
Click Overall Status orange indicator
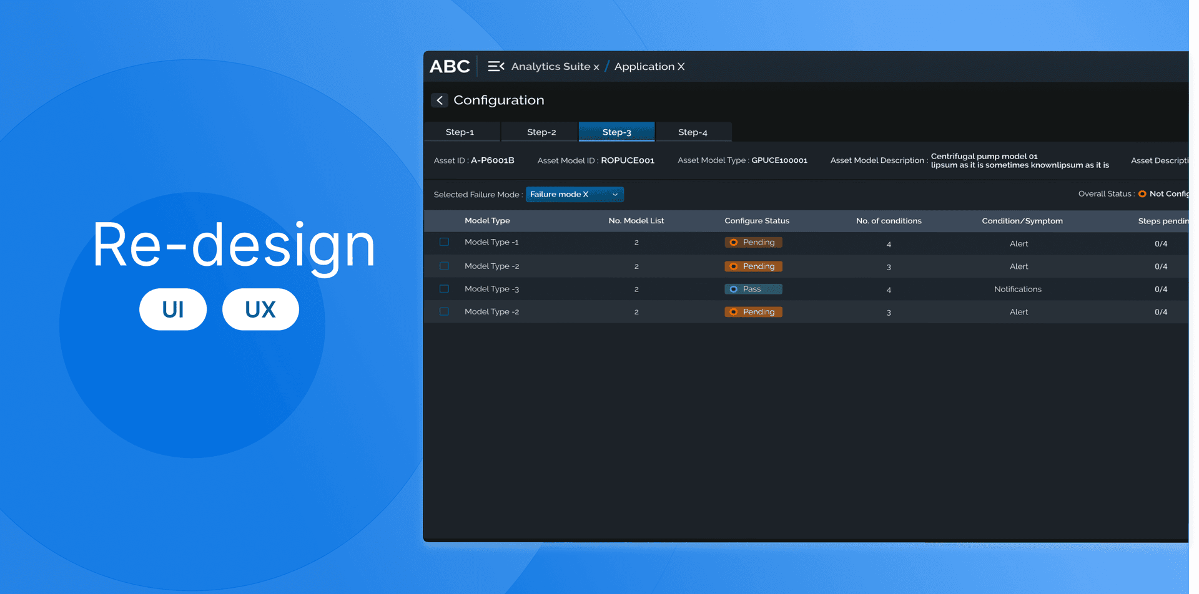1142,194
